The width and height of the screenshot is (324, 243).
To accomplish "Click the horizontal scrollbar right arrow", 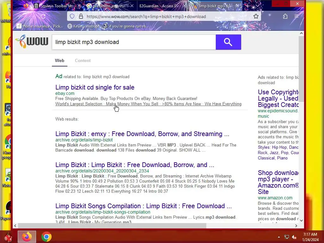I will (296, 226).
